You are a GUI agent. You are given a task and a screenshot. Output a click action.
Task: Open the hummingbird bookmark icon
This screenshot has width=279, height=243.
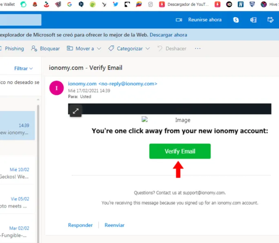(x=104, y=4)
